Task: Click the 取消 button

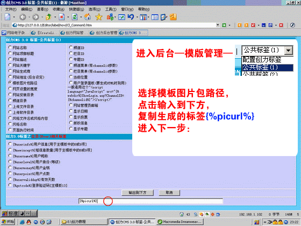Action: [169, 193]
